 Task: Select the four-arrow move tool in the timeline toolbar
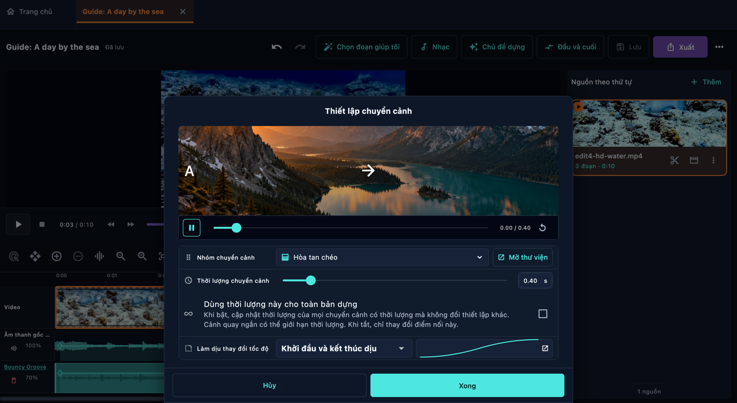pos(35,256)
